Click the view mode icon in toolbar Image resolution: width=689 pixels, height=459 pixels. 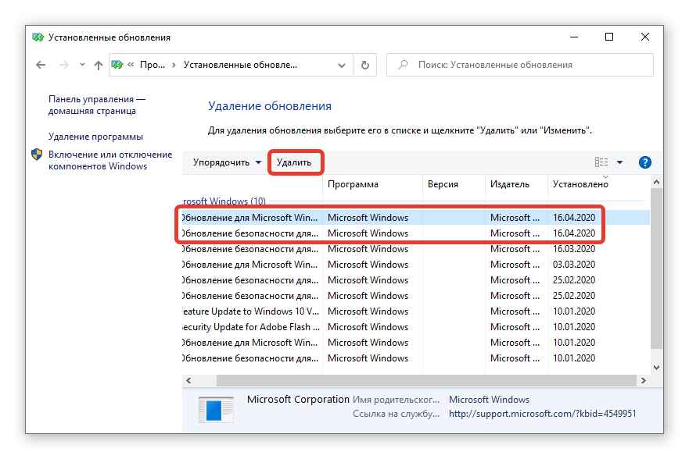(x=601, y=162)
